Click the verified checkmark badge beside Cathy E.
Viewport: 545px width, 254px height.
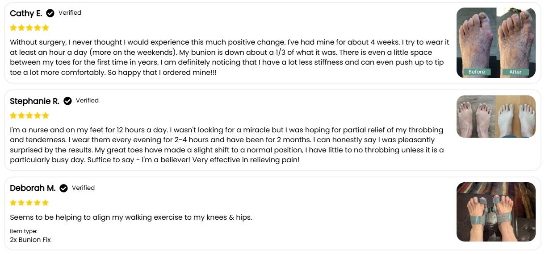point(50,13)
